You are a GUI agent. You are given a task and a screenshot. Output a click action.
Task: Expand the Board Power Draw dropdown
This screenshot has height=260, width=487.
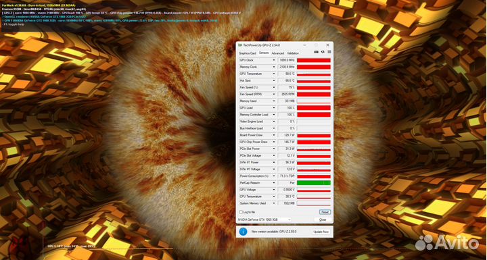coord(274,135)
